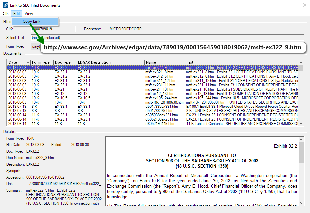Select row msft-ex322_9.htm
This screenshot has width=310, height=213.
[x=152, y=68]
